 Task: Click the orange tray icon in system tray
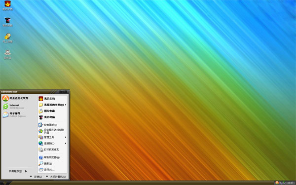pyautogui.click(x=277, y=183)
